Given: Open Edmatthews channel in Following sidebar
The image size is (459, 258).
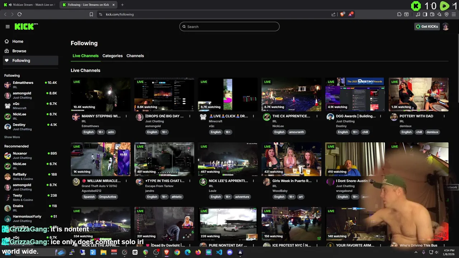Looking at the screenshot, I should [x=30, y=85].
